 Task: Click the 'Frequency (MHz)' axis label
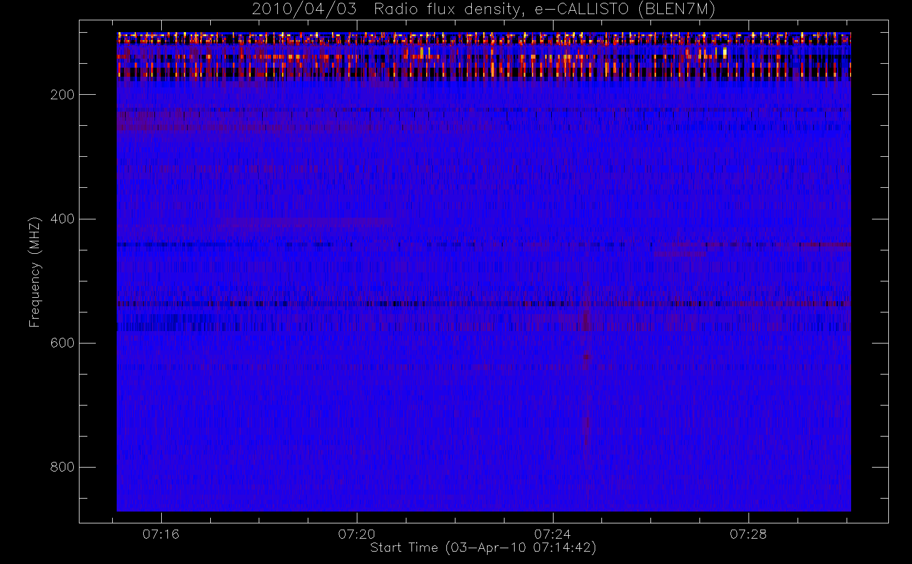click(35, 272)
